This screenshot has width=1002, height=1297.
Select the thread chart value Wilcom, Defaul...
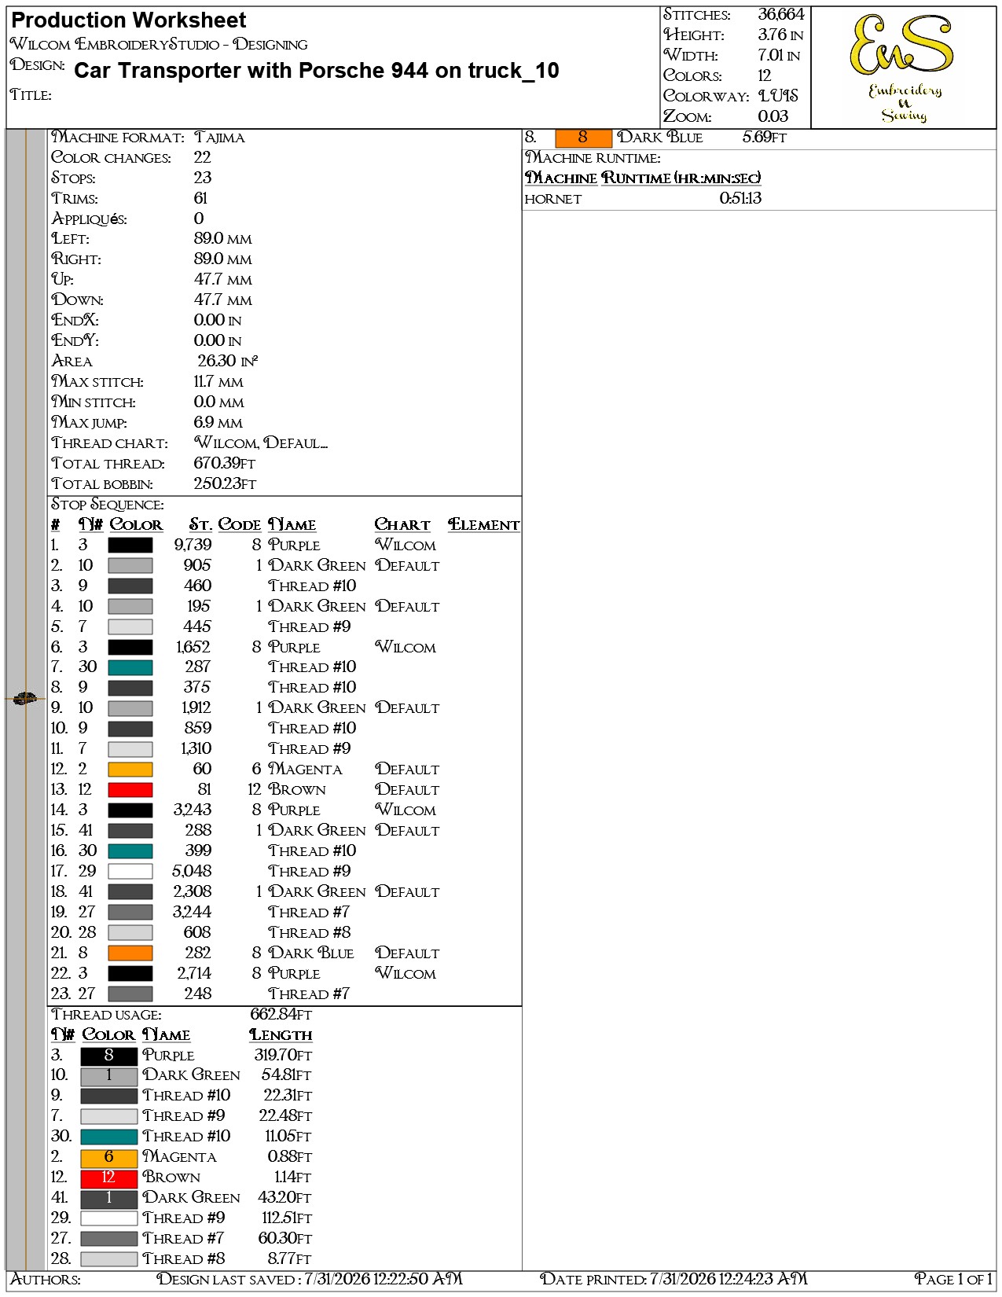click(261, 443)
